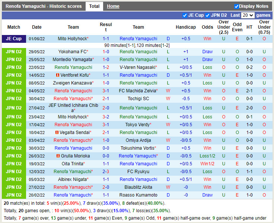Click the dark blue JE Cup league cell

[14, 39]
